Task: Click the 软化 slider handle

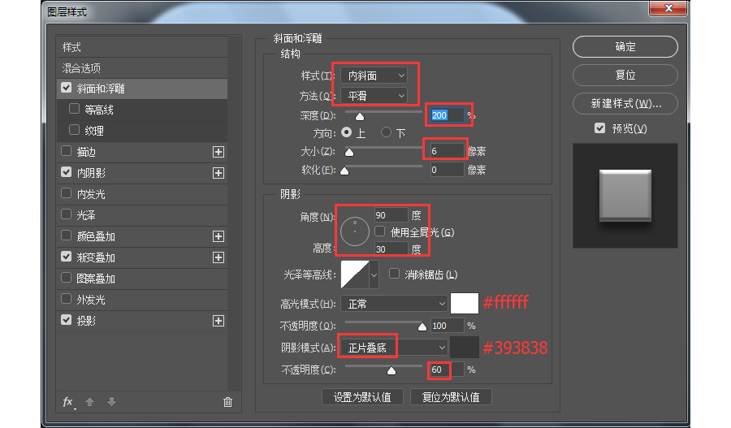Action: (344, 171)
